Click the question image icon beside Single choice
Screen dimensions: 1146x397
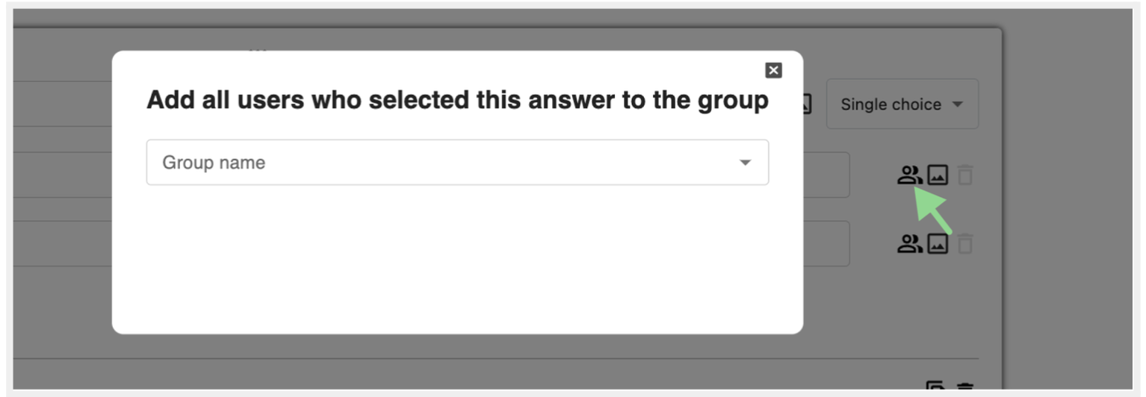808,105
